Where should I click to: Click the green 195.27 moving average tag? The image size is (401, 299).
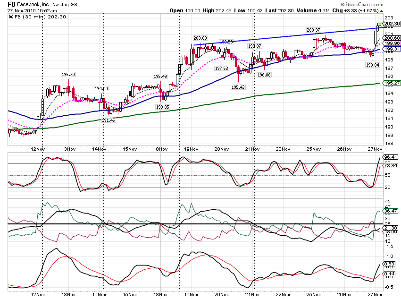click(x=392, y=83)
